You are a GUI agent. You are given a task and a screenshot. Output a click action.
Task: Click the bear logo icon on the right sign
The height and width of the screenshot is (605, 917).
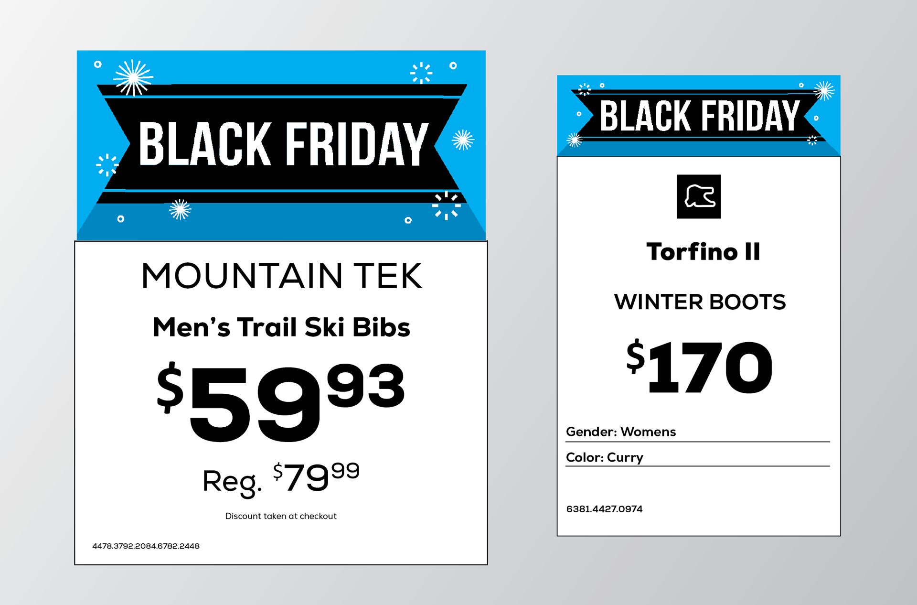tap(699, 196)
